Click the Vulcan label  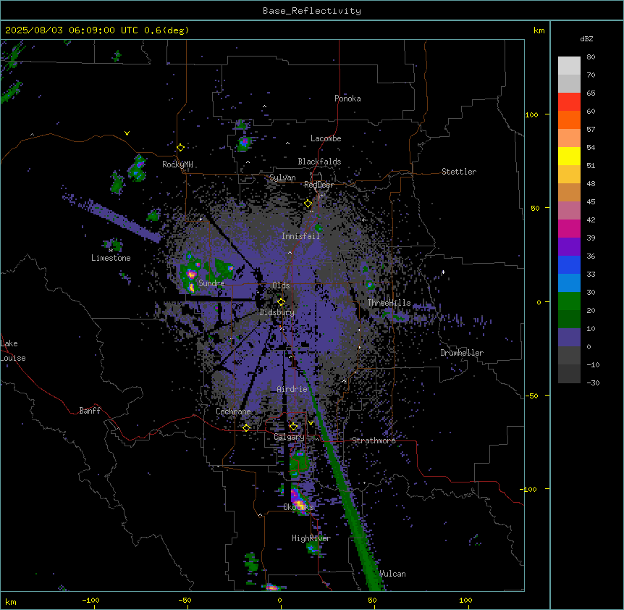point(392,574)
